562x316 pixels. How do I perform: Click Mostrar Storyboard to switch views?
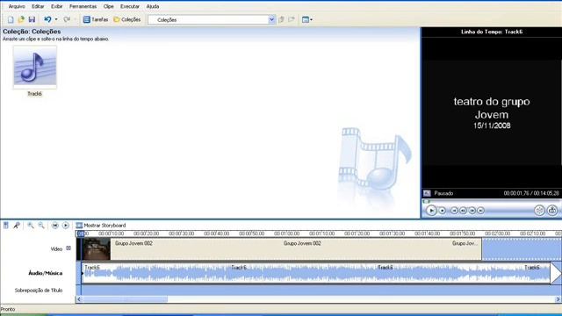(101, 226)
